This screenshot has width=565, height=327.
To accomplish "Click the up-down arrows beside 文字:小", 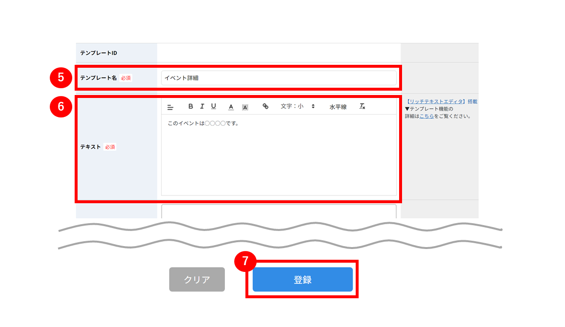I will (313, 106).
